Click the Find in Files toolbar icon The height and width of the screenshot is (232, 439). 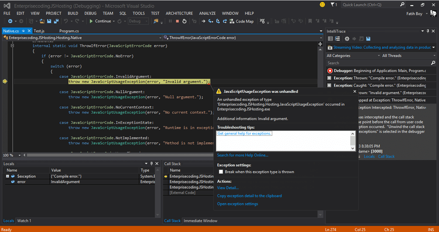pyautogui.click(x=155, y=21)
